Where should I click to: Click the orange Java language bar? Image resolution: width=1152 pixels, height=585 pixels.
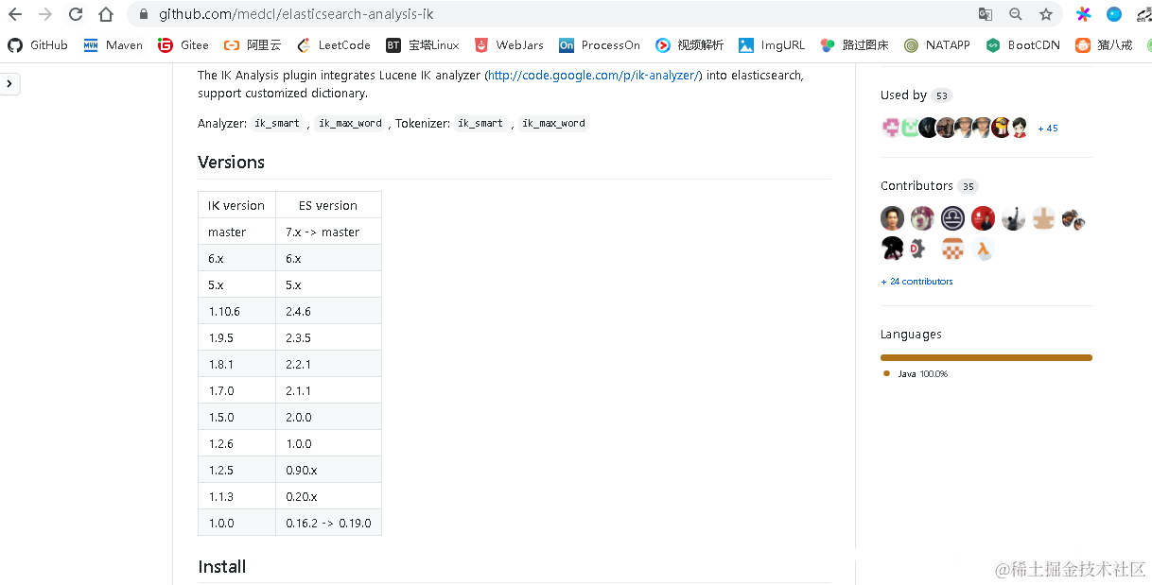click(986, 357)
